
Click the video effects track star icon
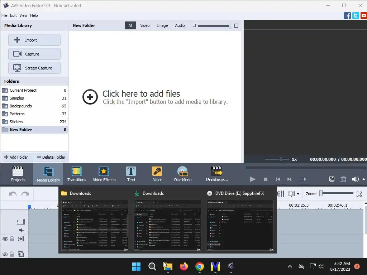click(x=20, y=239)
